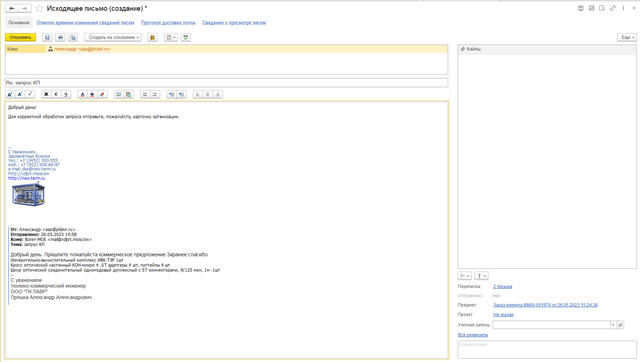Viewport: 640px width, 362px height.
Task: Center the text alignment
Action: [x=208, y=94]
